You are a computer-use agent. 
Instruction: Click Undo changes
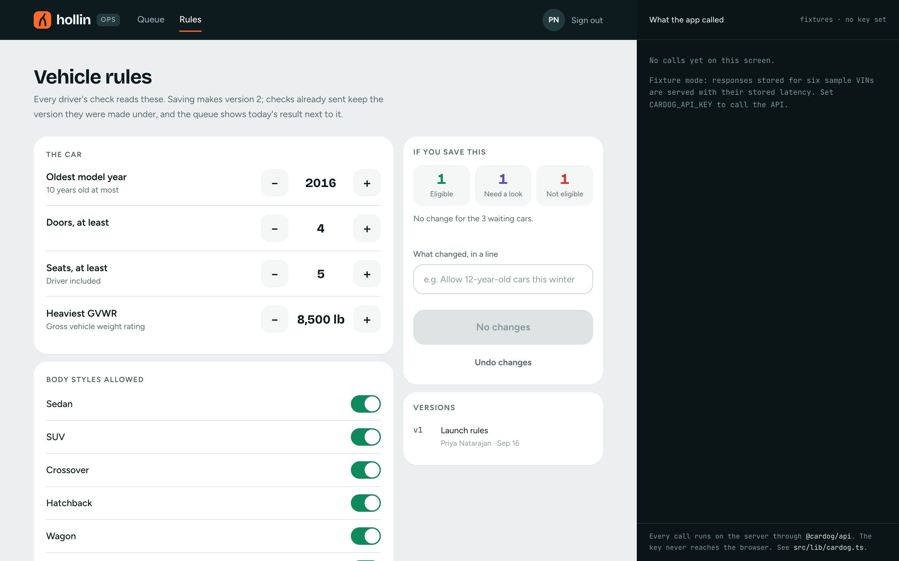[x=503, y=362]
